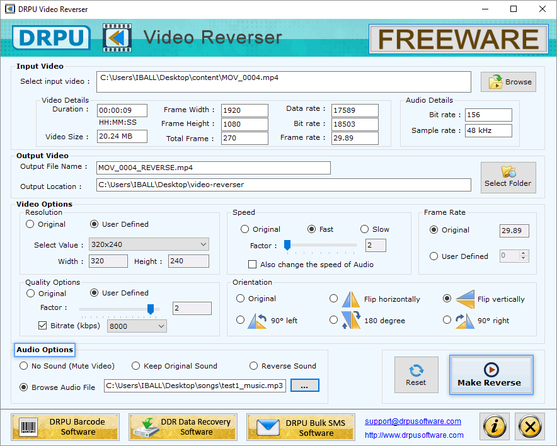Click the Make Reverse button

(491, 375)
